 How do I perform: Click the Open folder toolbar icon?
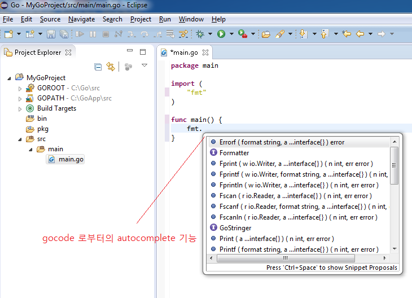(266, 34)
